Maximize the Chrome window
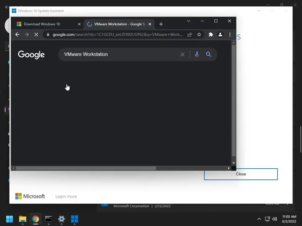 [x=216, y=21]
